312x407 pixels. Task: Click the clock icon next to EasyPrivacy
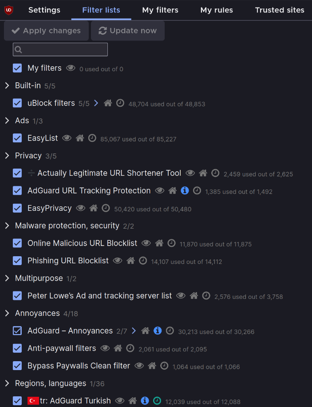106,208
